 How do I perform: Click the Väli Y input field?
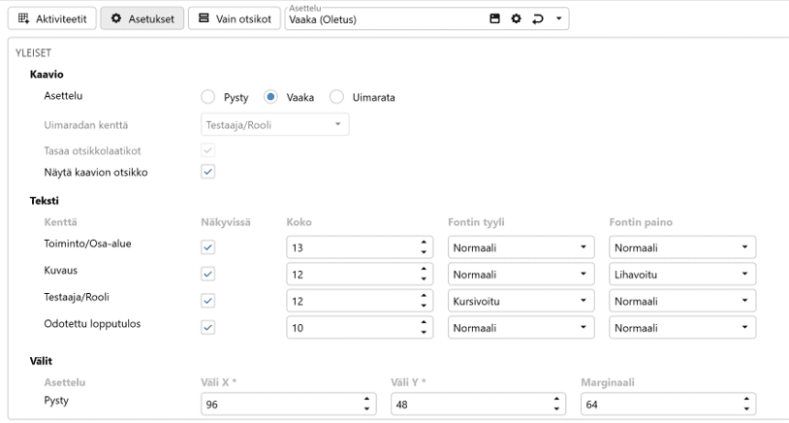470,404
